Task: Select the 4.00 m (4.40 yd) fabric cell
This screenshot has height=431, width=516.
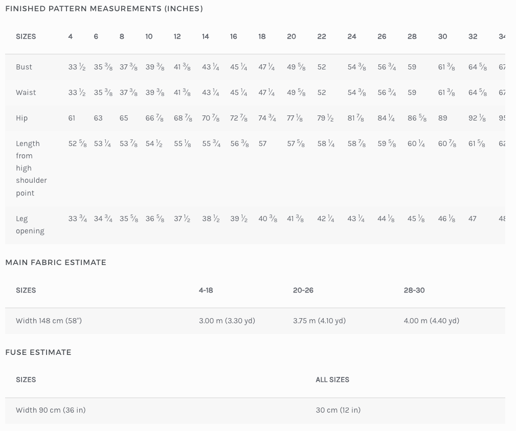Action: (432, 321)
